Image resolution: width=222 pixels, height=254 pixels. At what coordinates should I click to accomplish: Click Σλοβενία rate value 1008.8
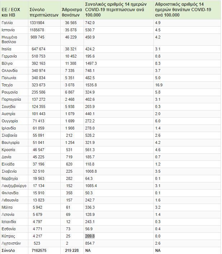[91, 171]
